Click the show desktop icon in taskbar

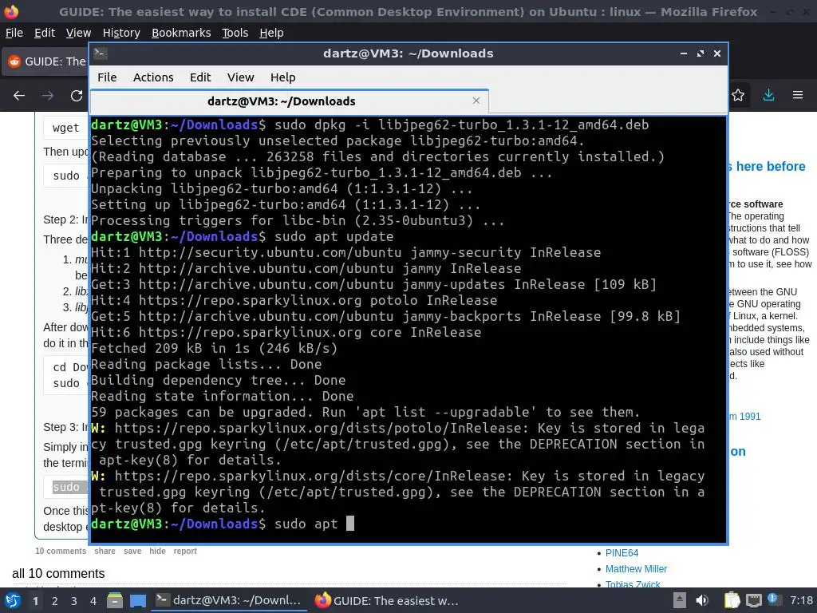point(137,600)
